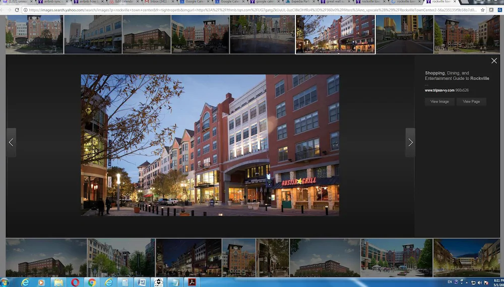This screenshot has width=504, height=287.
Task: Show the next image with right arrow
Action: (x=410, y=143)
